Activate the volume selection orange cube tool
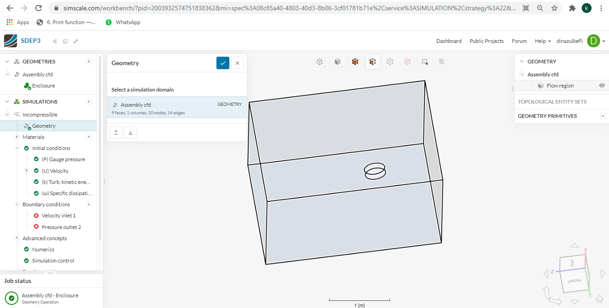The image size is (609, 308). pos(355,62)
